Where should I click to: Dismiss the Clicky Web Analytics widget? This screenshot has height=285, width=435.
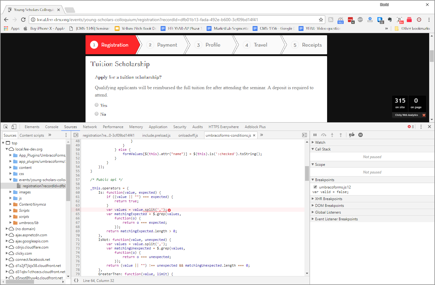424,115
